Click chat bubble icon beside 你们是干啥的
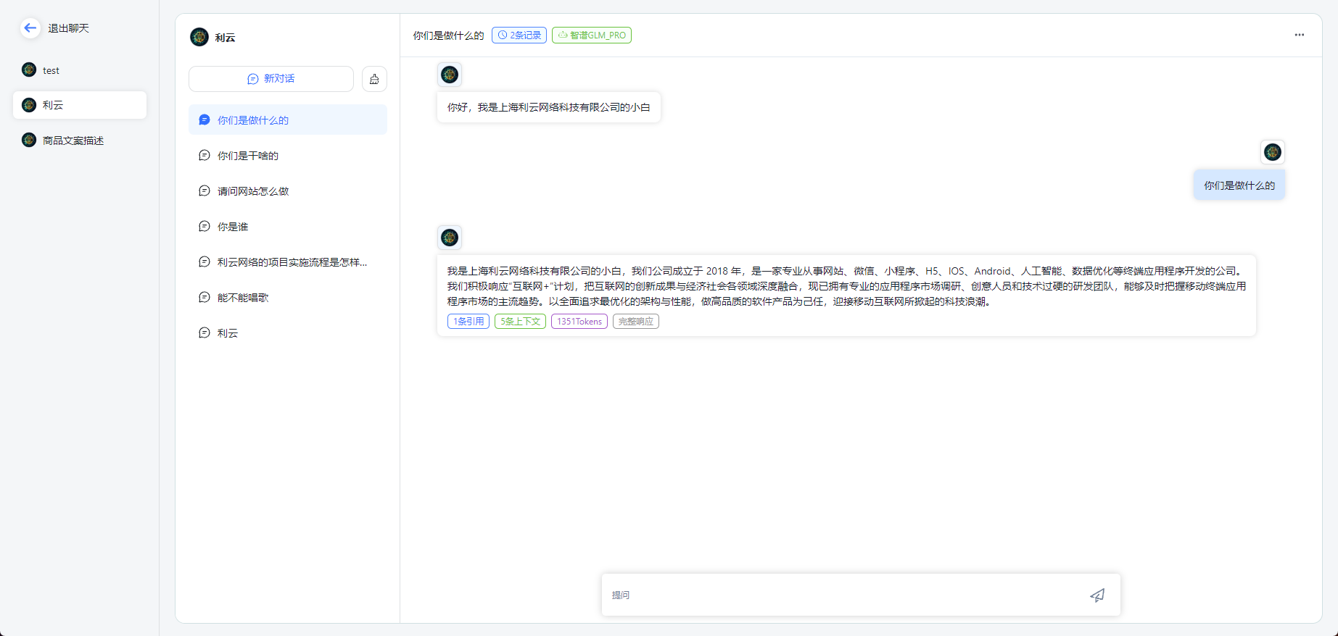Viewport: 1338px width, 636px height. pyautogui.click(x=205, y=155)
